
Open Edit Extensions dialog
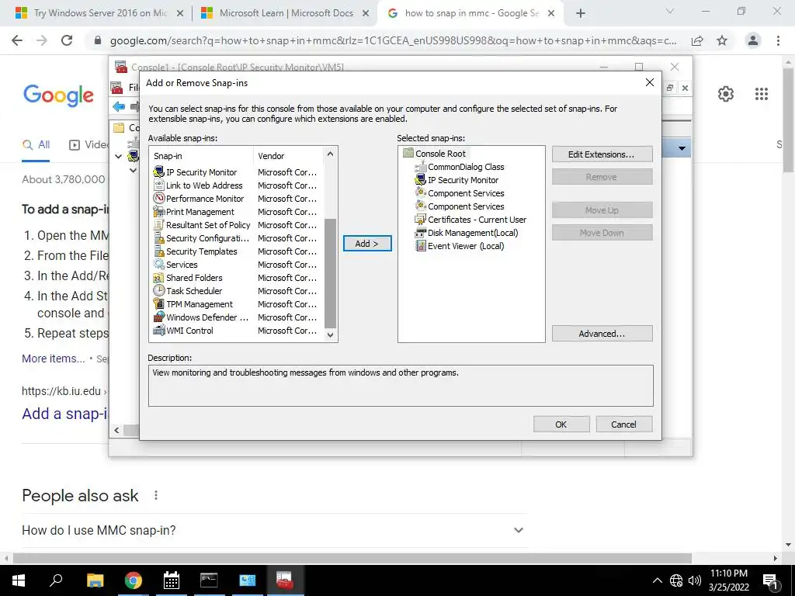pos(602,154)
